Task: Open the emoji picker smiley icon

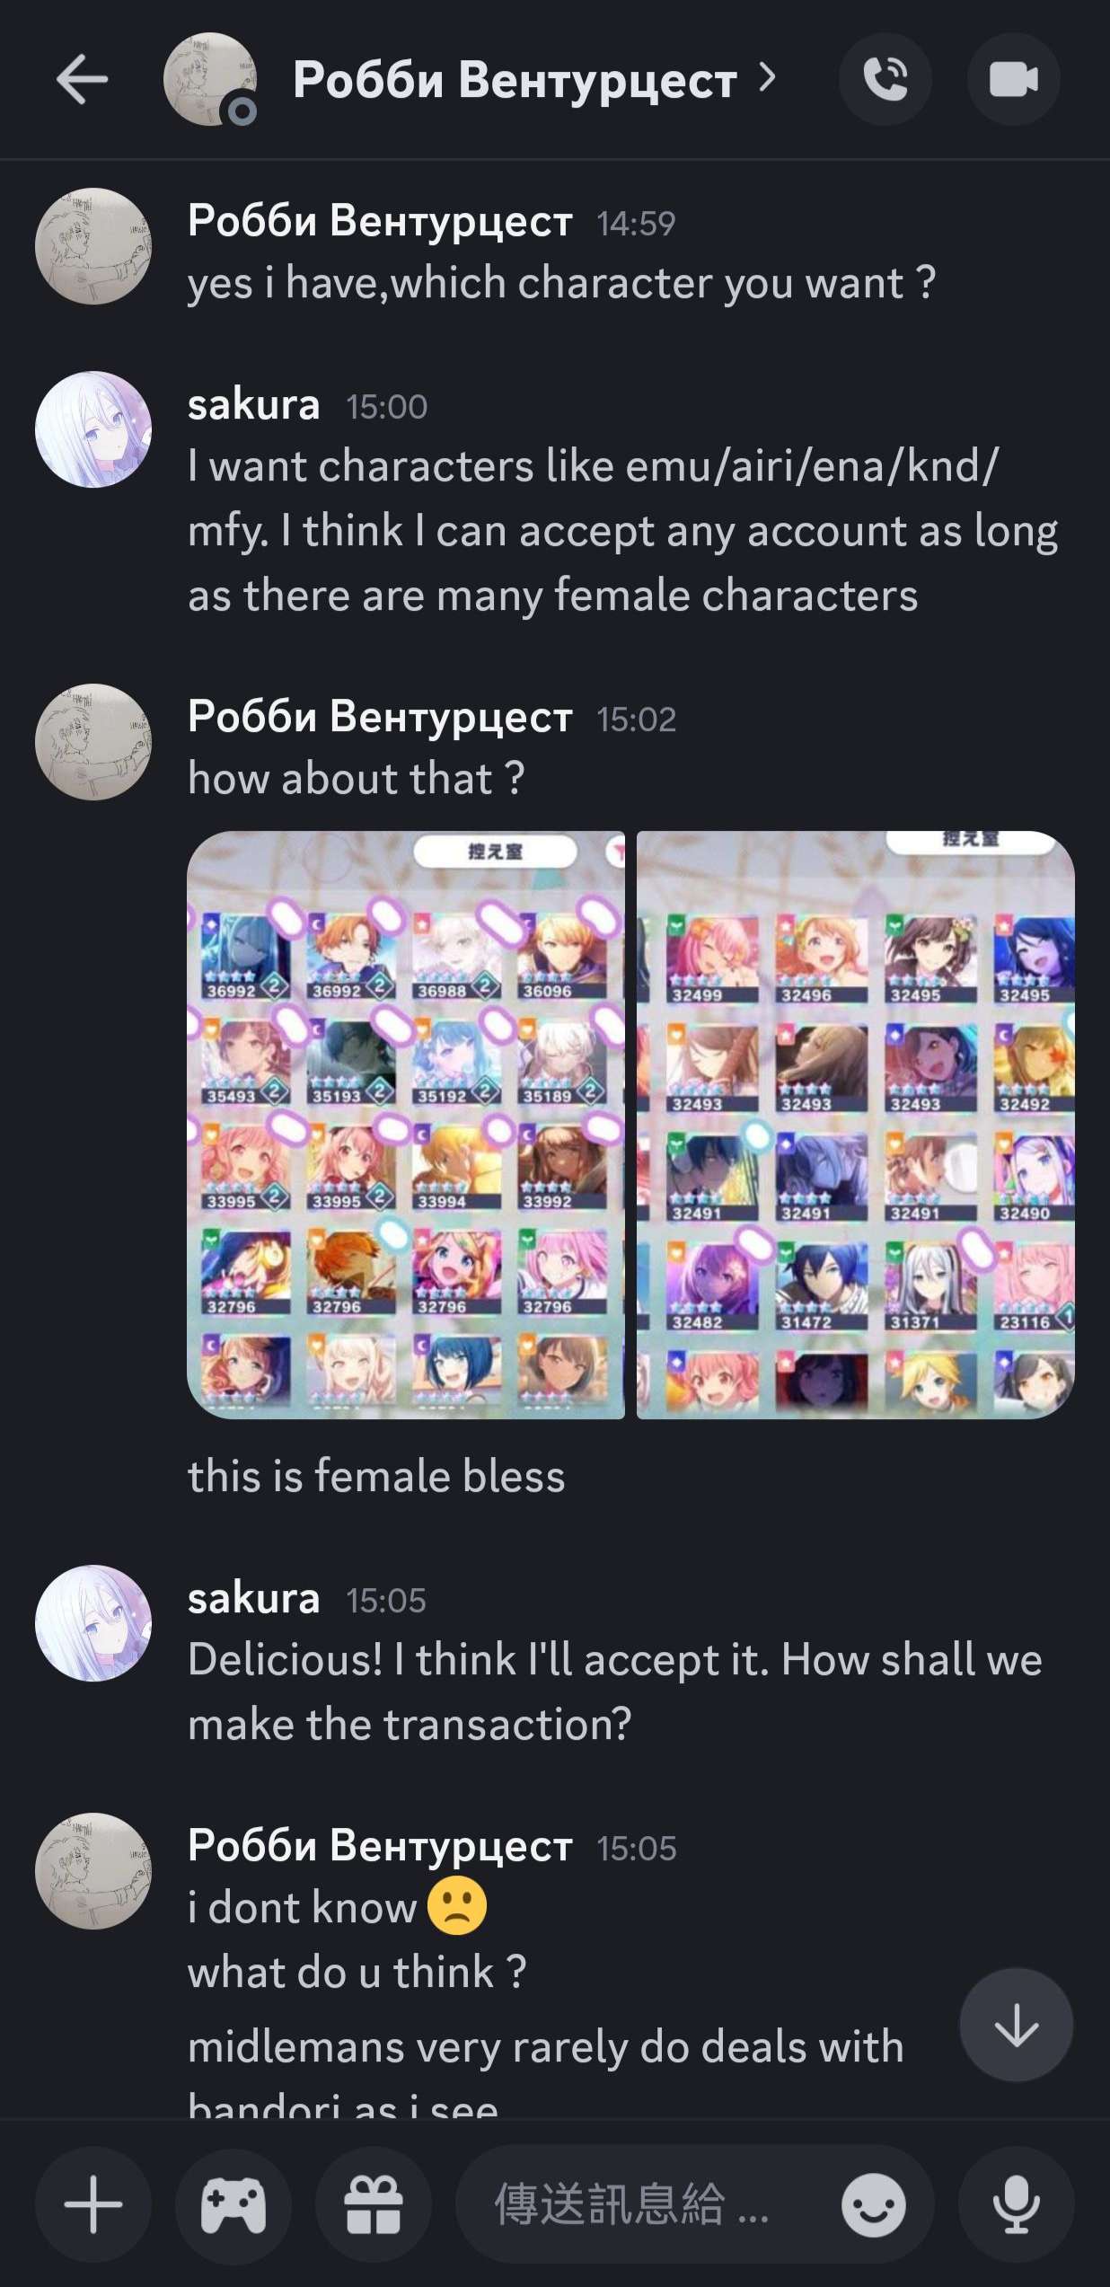Action: [873, 2204]
